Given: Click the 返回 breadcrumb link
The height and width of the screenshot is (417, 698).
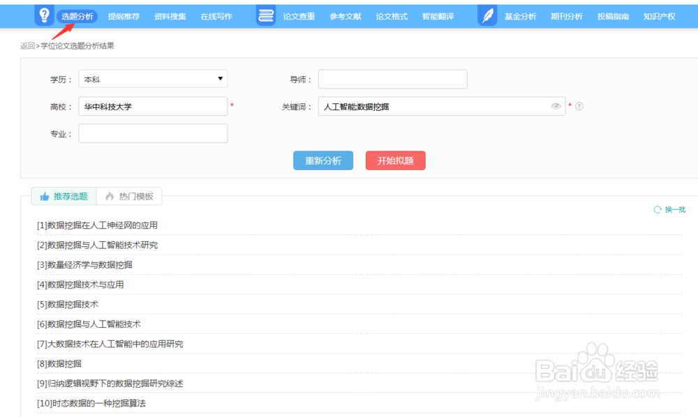Looking at the screenshot, I should 27,46.
